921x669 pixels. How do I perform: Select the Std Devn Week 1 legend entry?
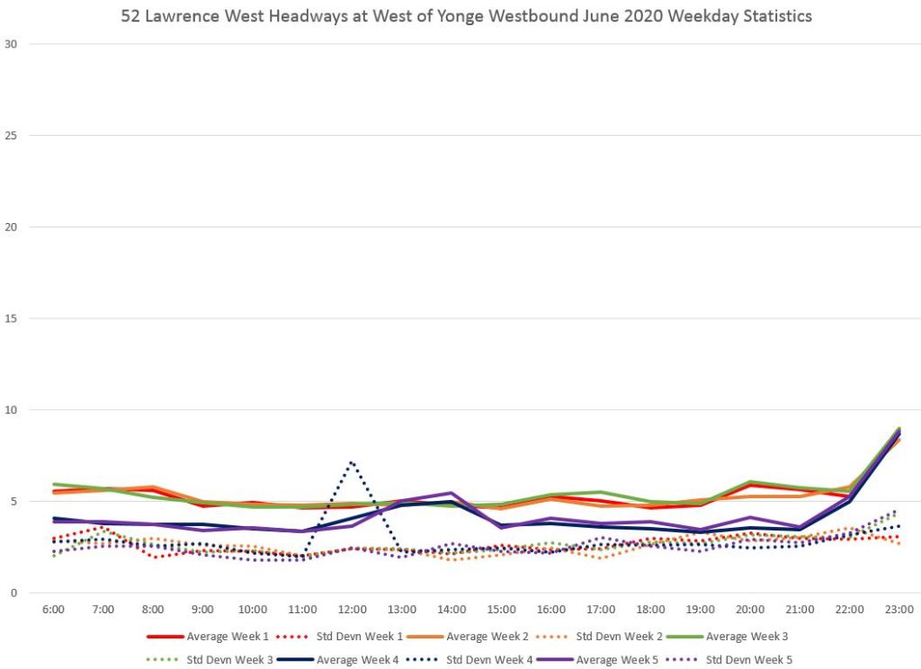[357, 637]
